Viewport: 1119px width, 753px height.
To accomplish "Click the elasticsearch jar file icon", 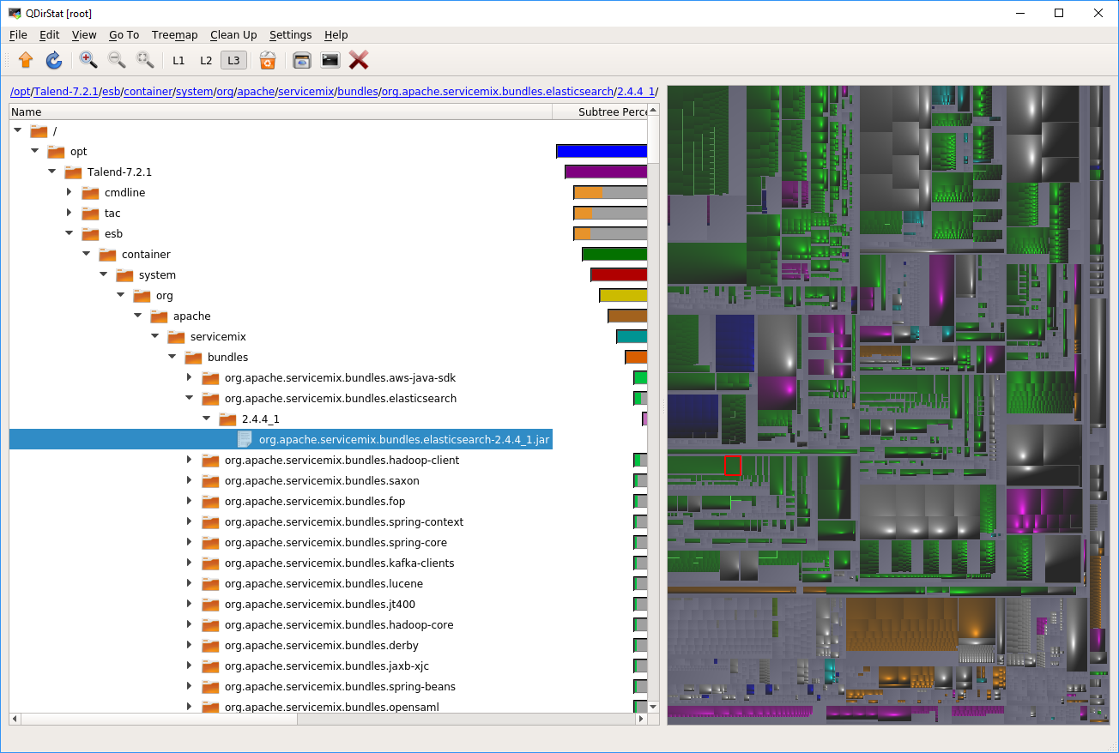I will [245, 440].
